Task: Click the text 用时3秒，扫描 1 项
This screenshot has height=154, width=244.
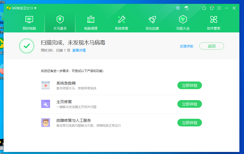Action: [x=56, y=50]
